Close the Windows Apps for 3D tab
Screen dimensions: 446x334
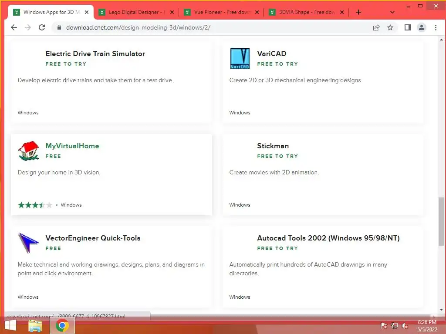87,12
